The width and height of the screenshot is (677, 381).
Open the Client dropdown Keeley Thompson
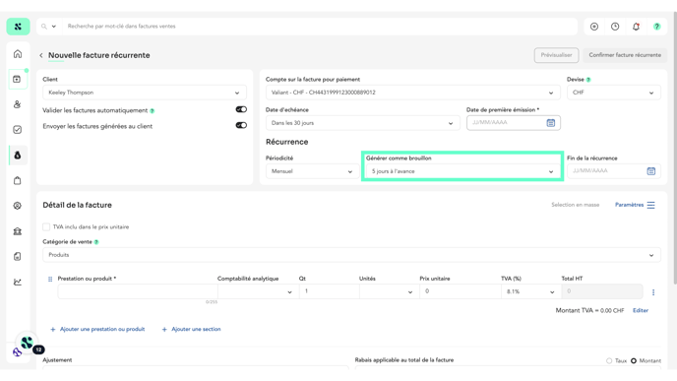(145, 93)
